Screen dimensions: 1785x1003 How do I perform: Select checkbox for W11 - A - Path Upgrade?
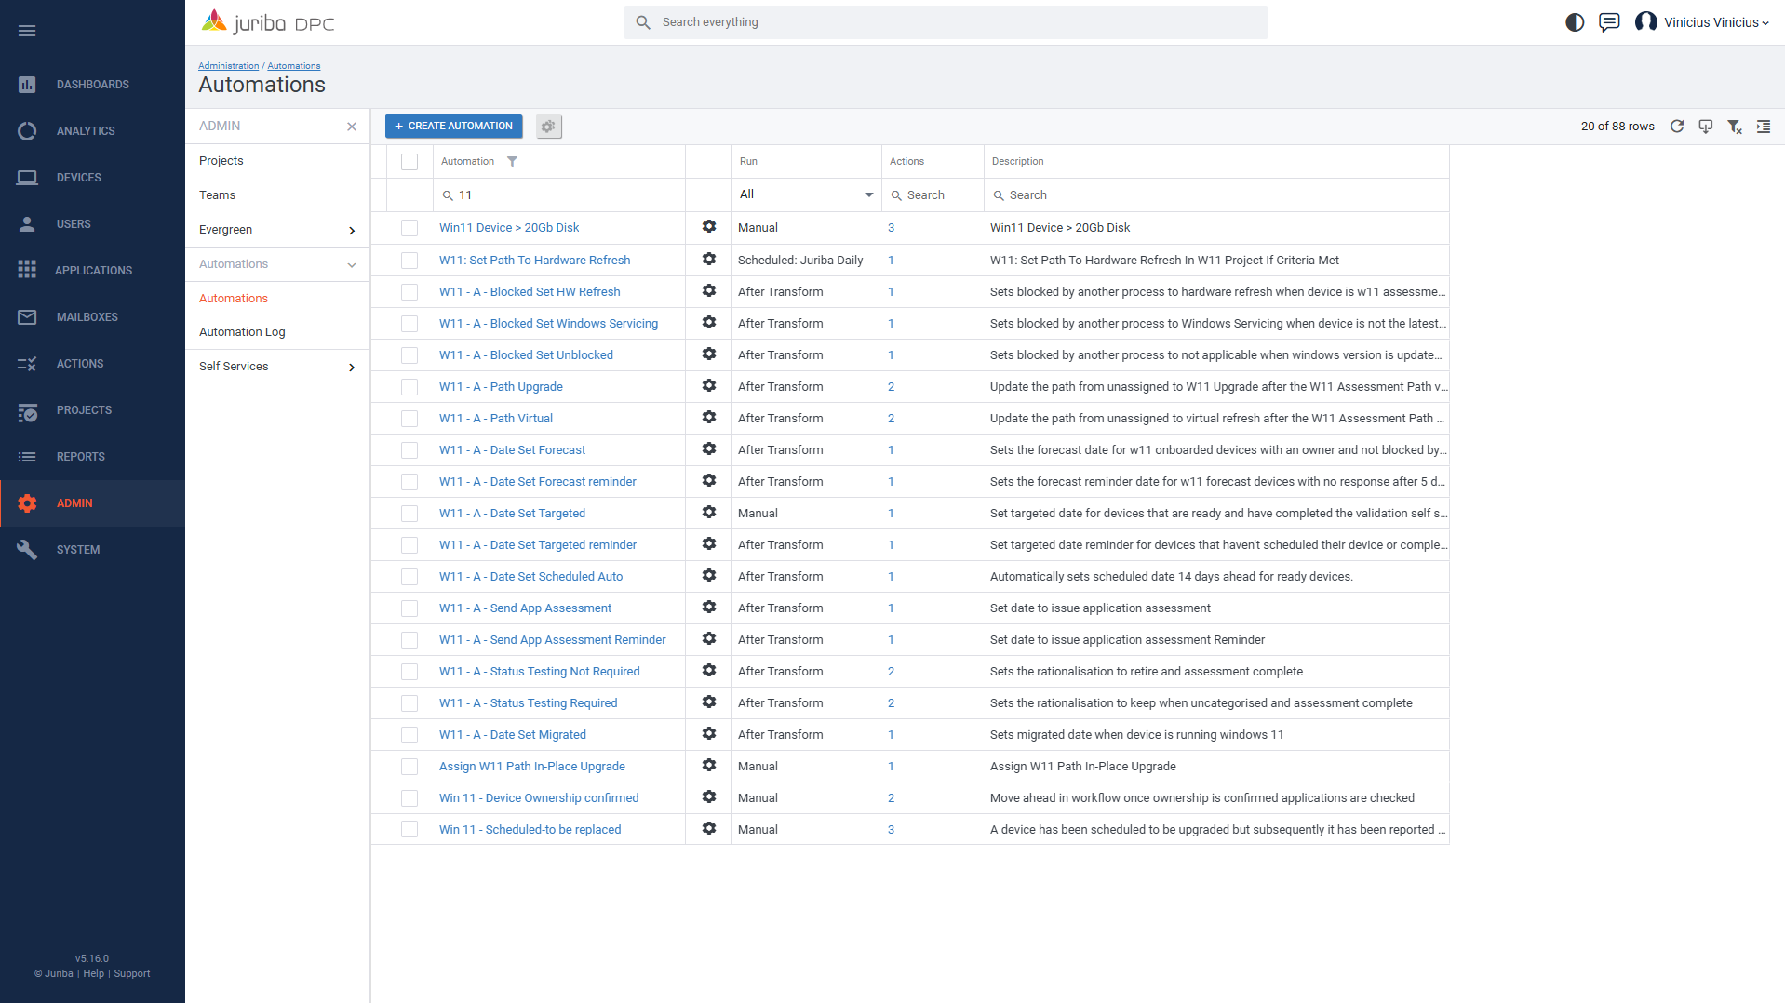pos(409,387)
